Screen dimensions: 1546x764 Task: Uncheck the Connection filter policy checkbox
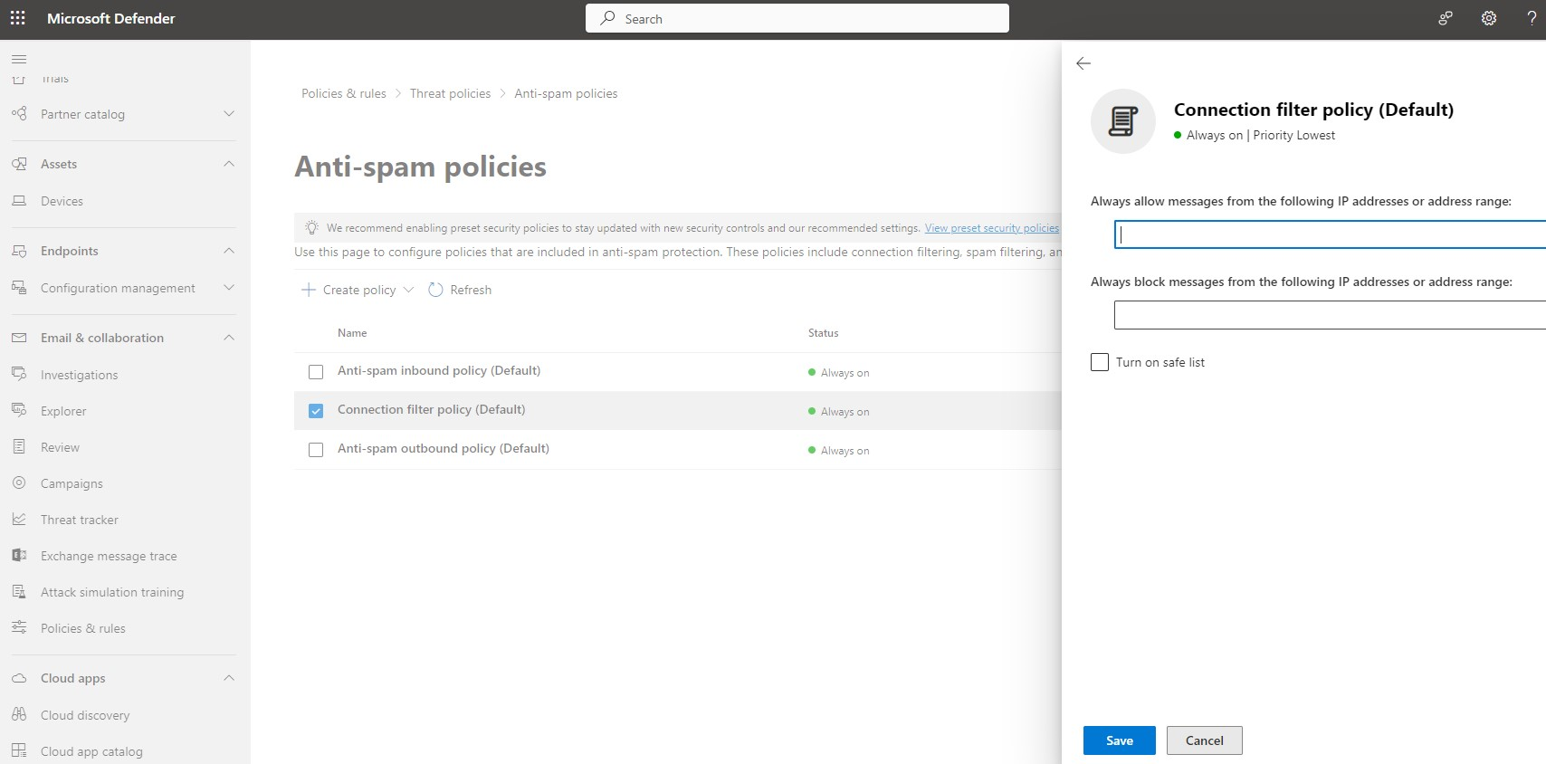coord(316,411)
